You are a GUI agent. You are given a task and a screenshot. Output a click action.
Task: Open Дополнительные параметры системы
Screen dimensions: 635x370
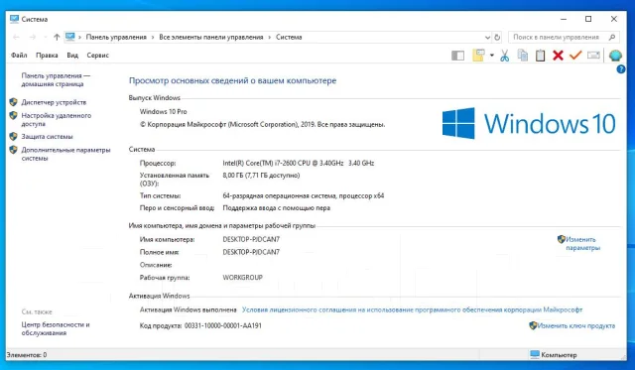[65, 154]
